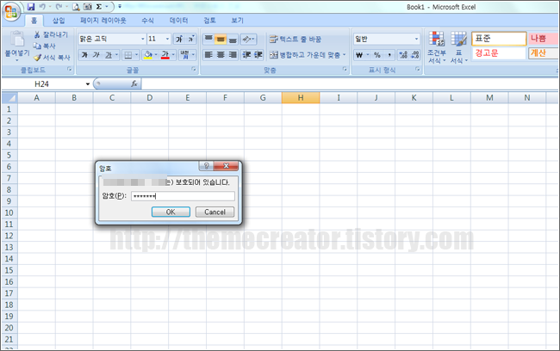The height and width of the screenshot is (351, 560).
Task: Apply the 표준 cell style
Action: tap(499, 38)
